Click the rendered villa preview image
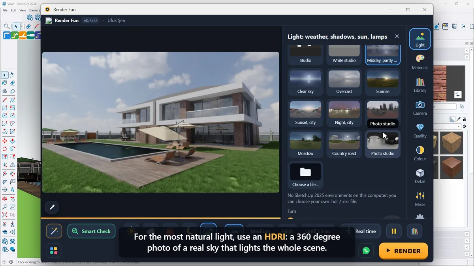 tap(161, 122)
